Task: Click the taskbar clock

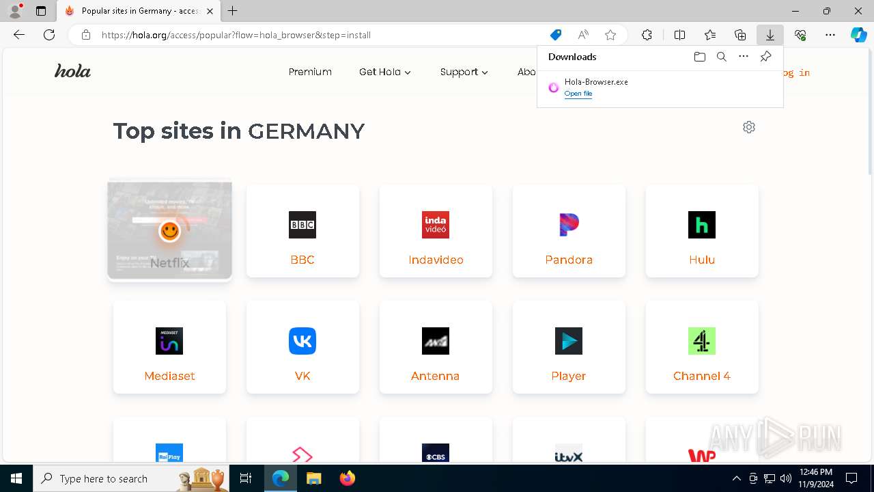Action: tap(815, 478)
